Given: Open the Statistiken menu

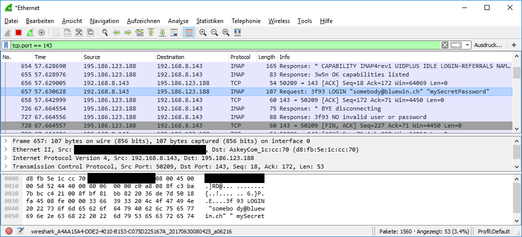Looking at the screenshot, I should pos(209,21).
